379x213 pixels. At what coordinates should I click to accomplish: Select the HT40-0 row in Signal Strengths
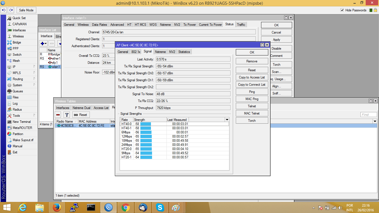point(175,124)
